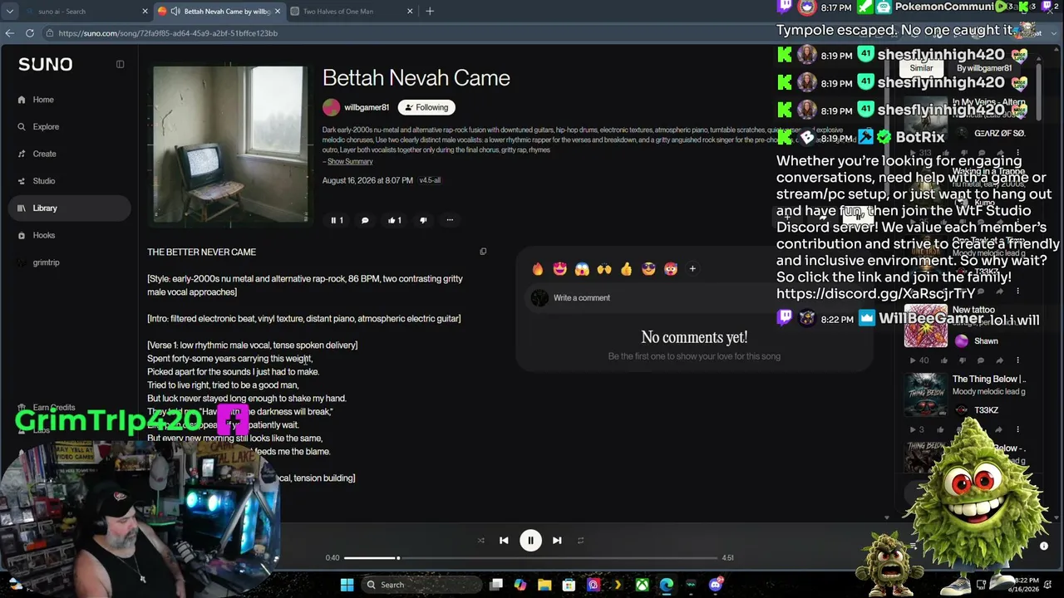Open the 'New tattoo' song thumbnail
This screenshot has width=1064, height=598.
925,326
